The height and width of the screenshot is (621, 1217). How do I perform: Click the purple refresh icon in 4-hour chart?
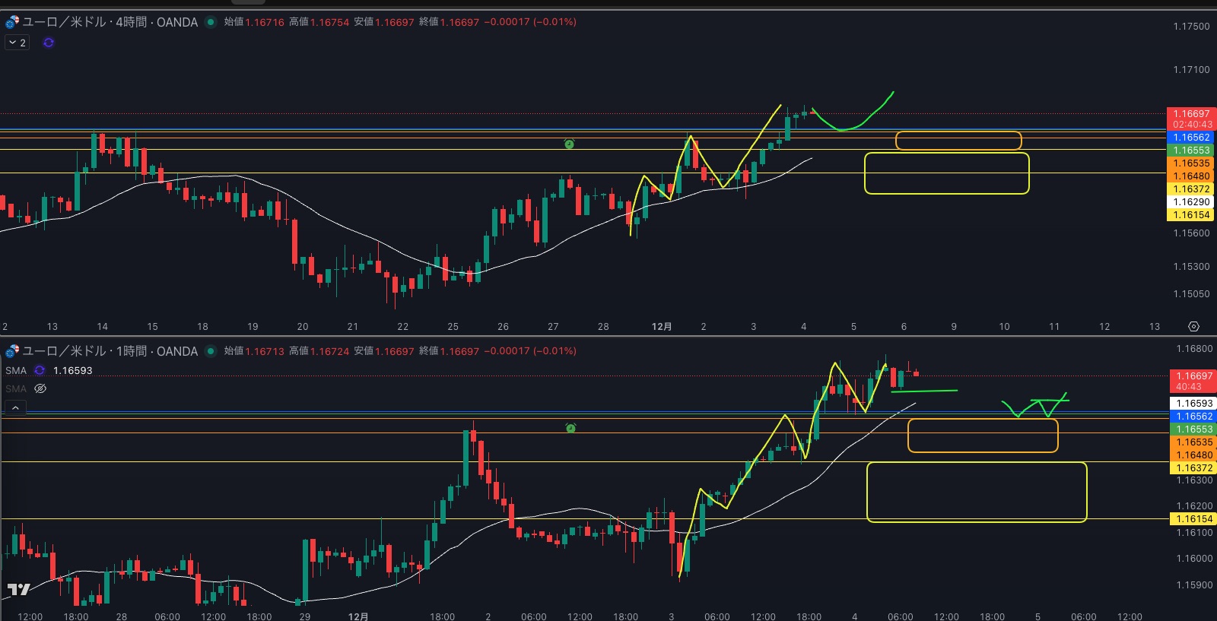pyautogui.click(x=49, y=43)
